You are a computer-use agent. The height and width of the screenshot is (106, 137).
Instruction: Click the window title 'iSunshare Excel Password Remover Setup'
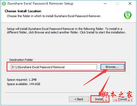pyautogui.click(x=40, y=4)
